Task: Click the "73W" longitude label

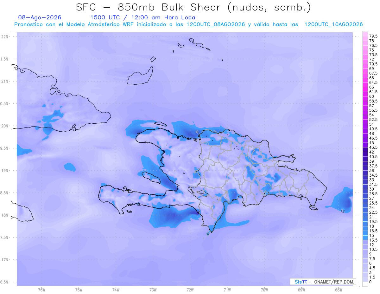Action: click(153, 290)
